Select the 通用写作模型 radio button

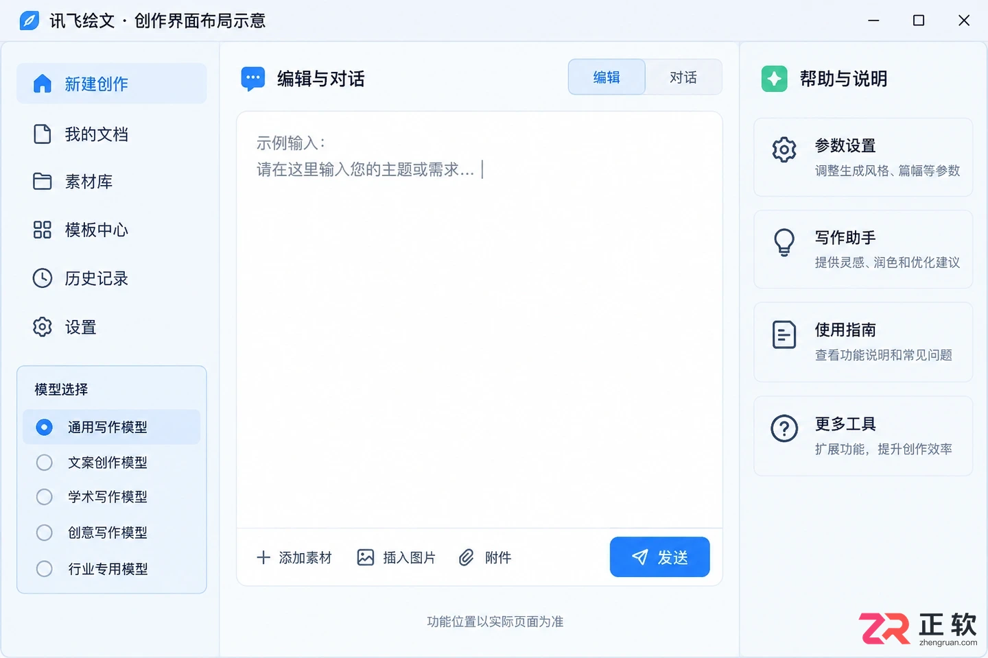coord(44,427)
